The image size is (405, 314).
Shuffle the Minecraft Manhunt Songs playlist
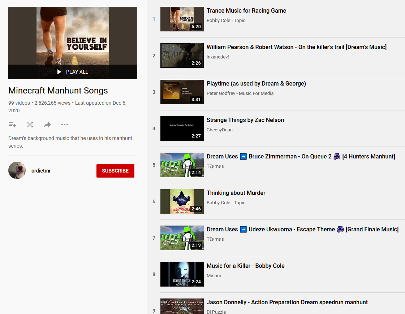tap(30, 125)
